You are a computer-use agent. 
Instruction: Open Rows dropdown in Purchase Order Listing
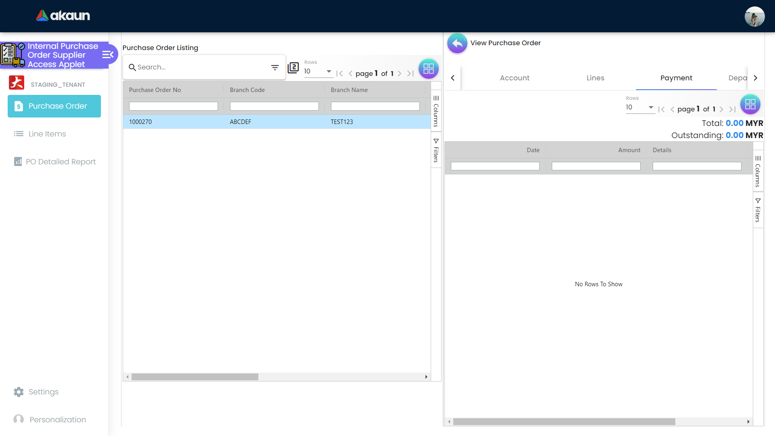point(318,71)
